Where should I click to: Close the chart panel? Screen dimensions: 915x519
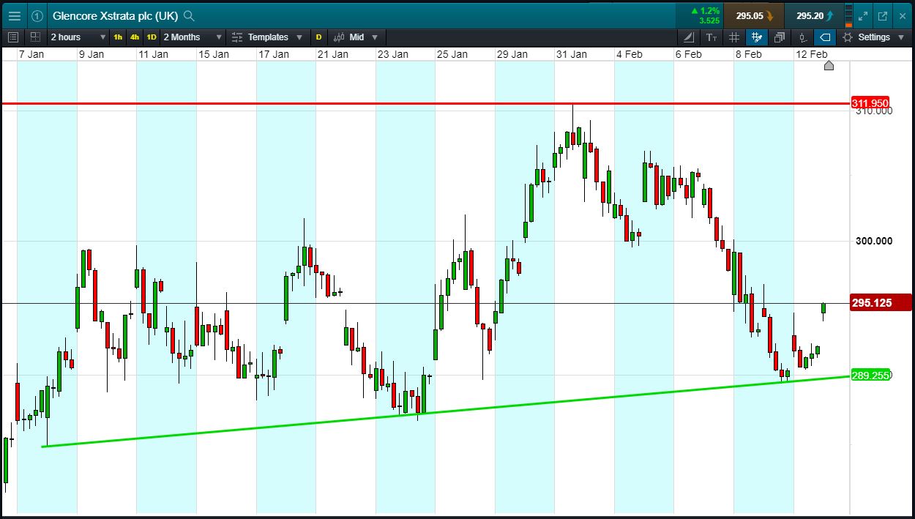pyautogui.click(x=902, y=15)
